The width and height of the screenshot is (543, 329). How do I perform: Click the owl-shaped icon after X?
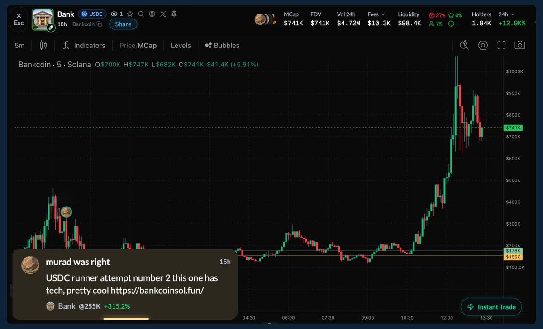coord(174,14)
